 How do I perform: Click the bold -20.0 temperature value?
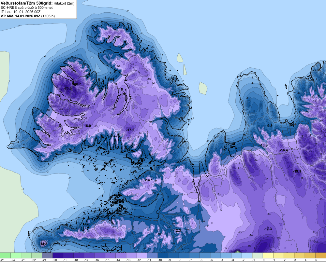click(x=68, y=88)
